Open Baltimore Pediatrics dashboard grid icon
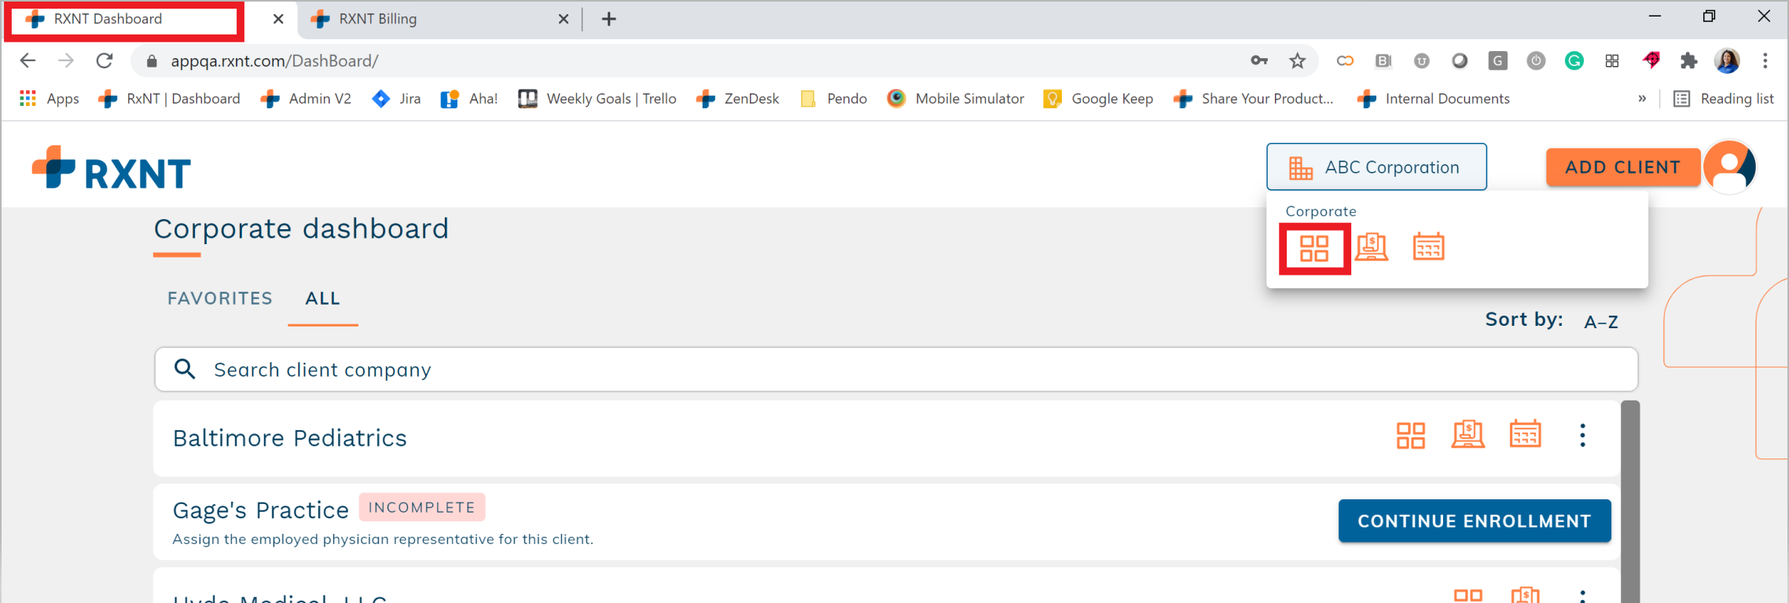The height and width of the screenshot is (603, 1789). (1410, 435)
